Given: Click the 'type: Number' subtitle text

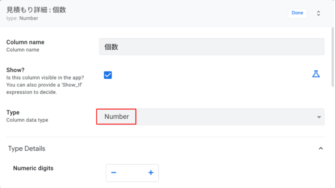Looking at the screenshot, I should coord(22,18).
